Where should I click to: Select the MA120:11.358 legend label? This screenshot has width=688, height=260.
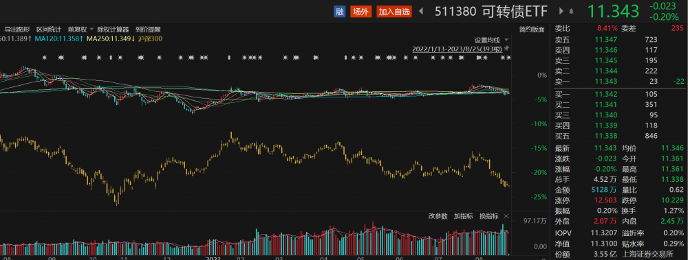tap(58, 39)
